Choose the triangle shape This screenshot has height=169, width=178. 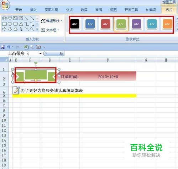(21, 24)
